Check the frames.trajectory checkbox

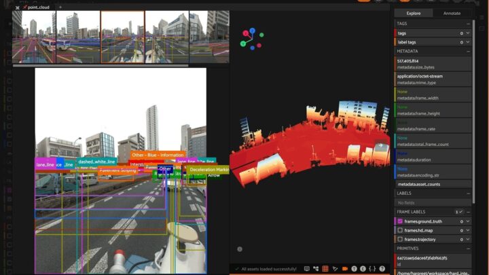400,240
